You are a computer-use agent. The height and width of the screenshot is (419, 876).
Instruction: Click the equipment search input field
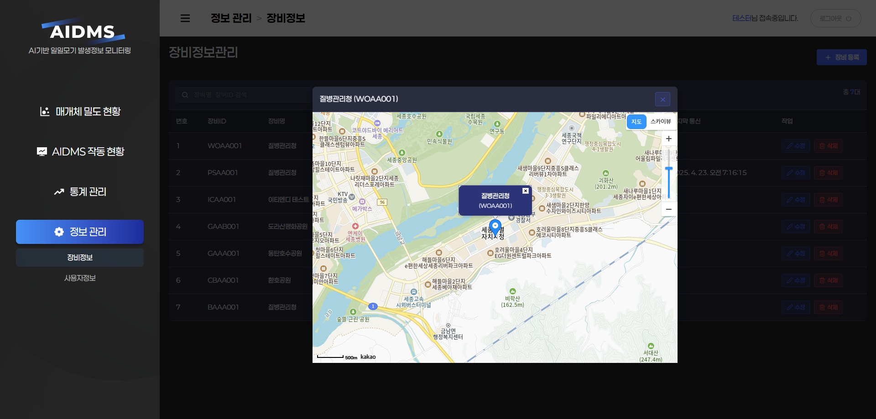click(x=244, y=95)
